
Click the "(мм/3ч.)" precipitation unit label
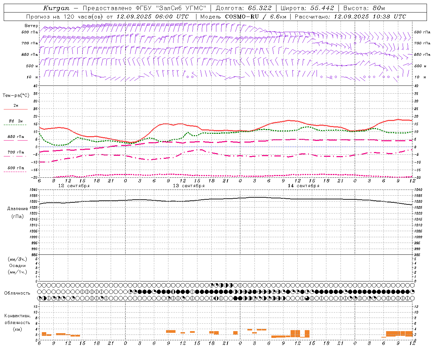(18, 259)
